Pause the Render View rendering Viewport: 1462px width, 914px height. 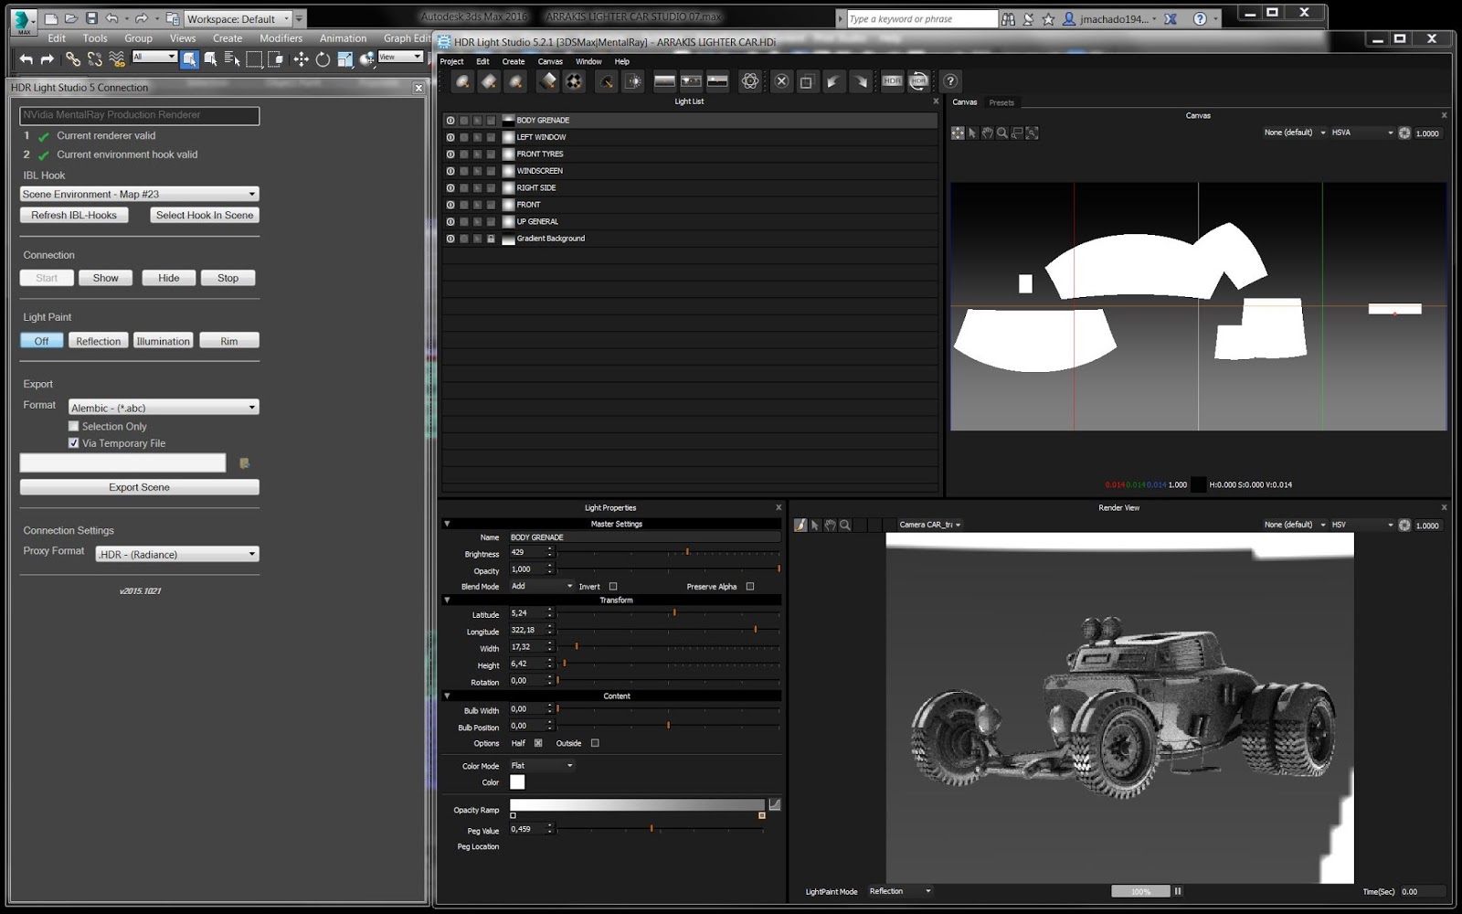click(1178, 891)
